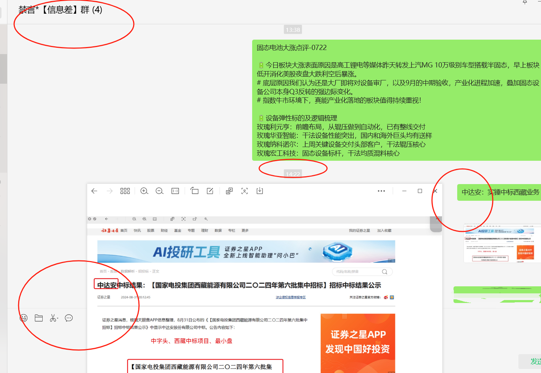Select the 财经 menu item
The image size is (541, 373).
coord(164,230)
